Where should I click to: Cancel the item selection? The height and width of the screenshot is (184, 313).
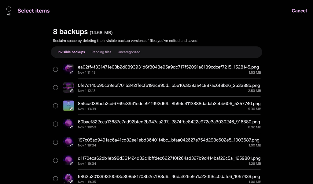point(299,11)
